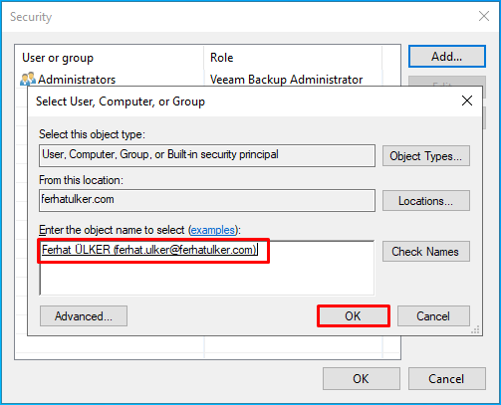501x405 pixels.
Task: Open Advanced search options
Action: (84, 316)
